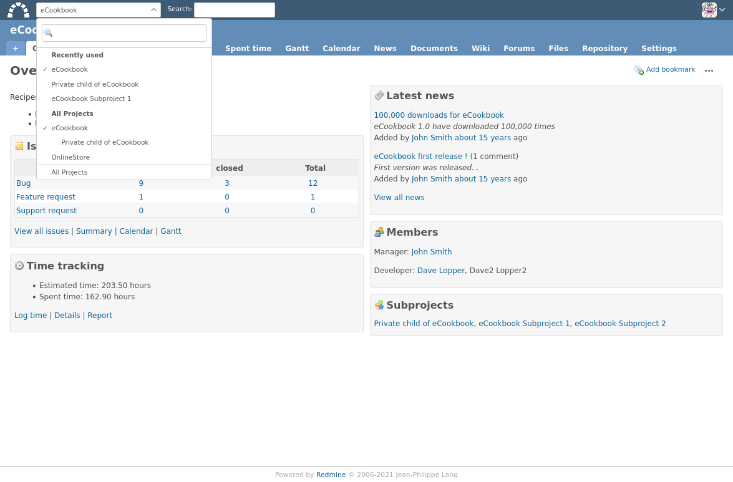The height and width of the screenshot is (482, 733).
Task: Open the Forums tab
Action: click(x=519, y=49)
